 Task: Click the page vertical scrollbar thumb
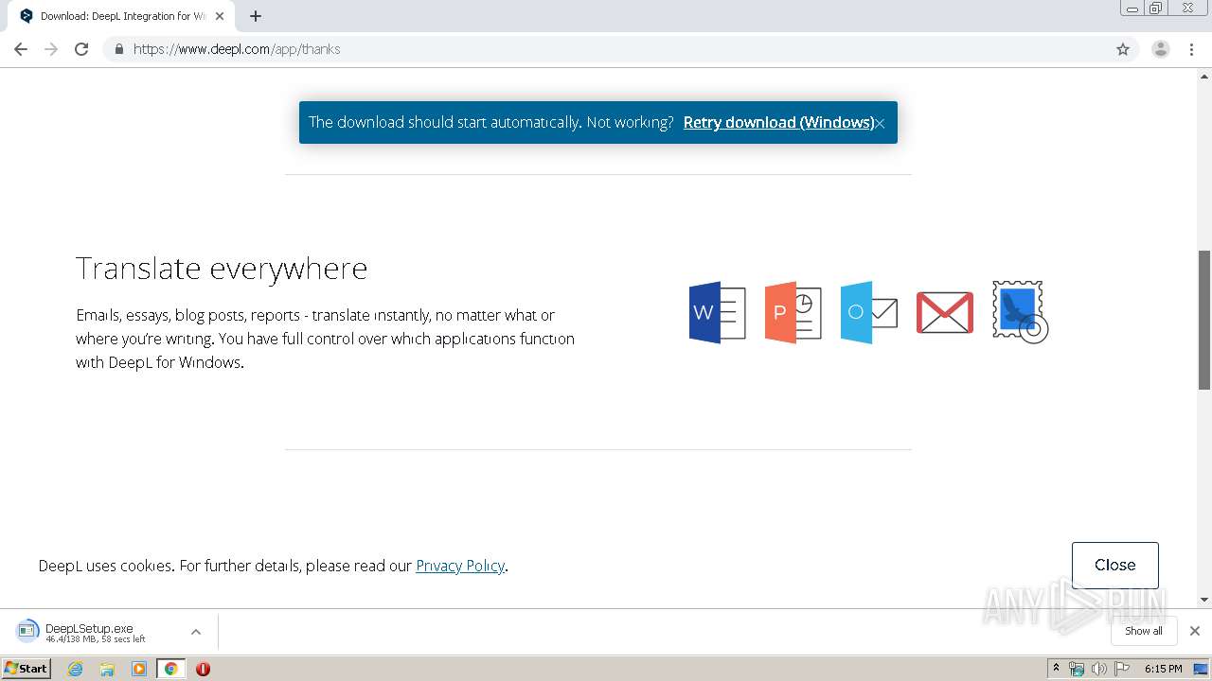tap(1204, 320)
